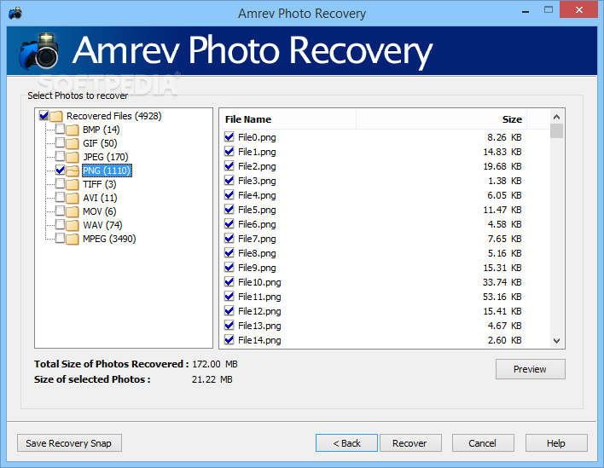This screenshot has height=468, width=604.
Task: Click the Cancel button
Action: [483, 443]
